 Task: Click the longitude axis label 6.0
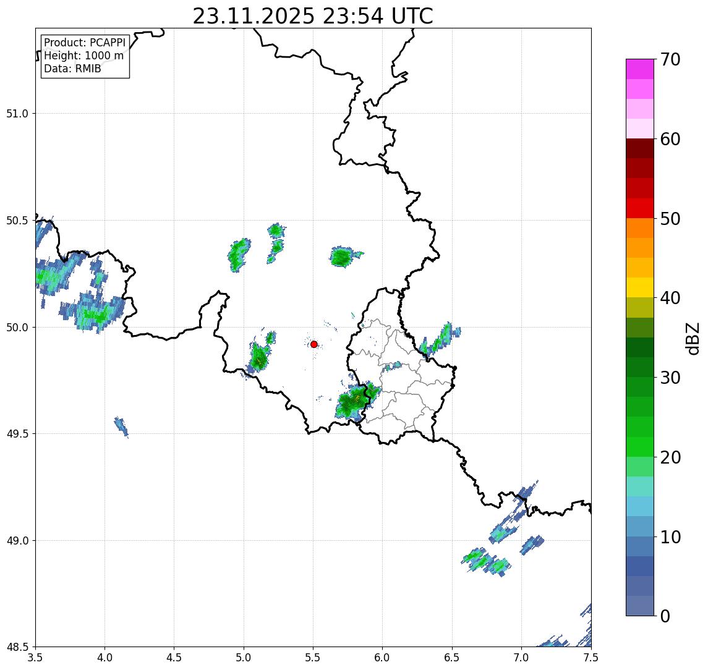click(x=383, y=658)
